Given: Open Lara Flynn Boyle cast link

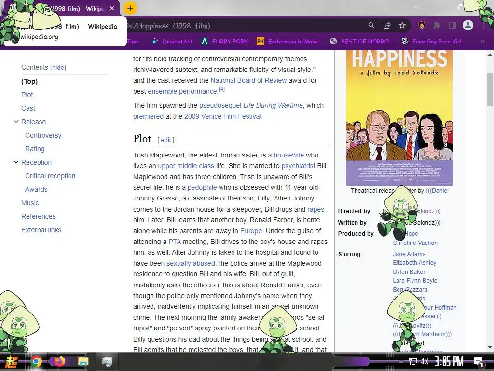Looking at the screenshot, I should pos(415,281).
